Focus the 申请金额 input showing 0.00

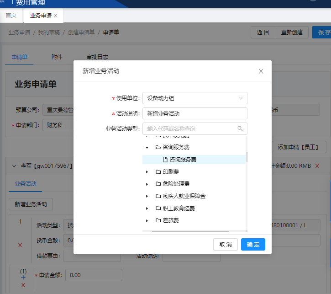click(94, 275)
